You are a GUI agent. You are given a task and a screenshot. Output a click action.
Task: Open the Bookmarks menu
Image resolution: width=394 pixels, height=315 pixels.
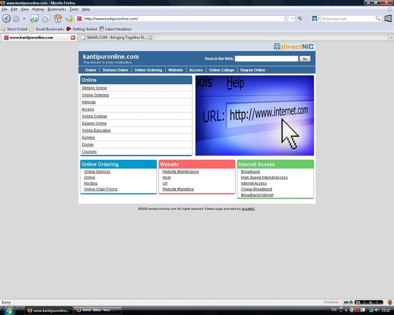[56, 9]
